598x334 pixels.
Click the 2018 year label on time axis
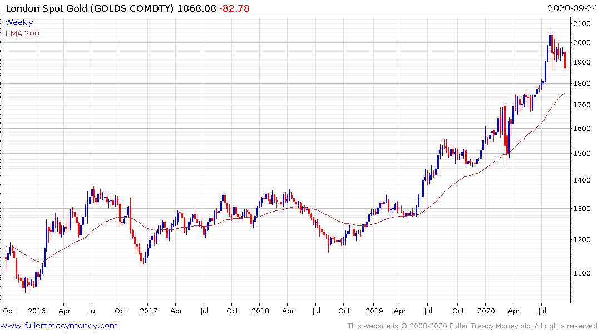point(260,311)
